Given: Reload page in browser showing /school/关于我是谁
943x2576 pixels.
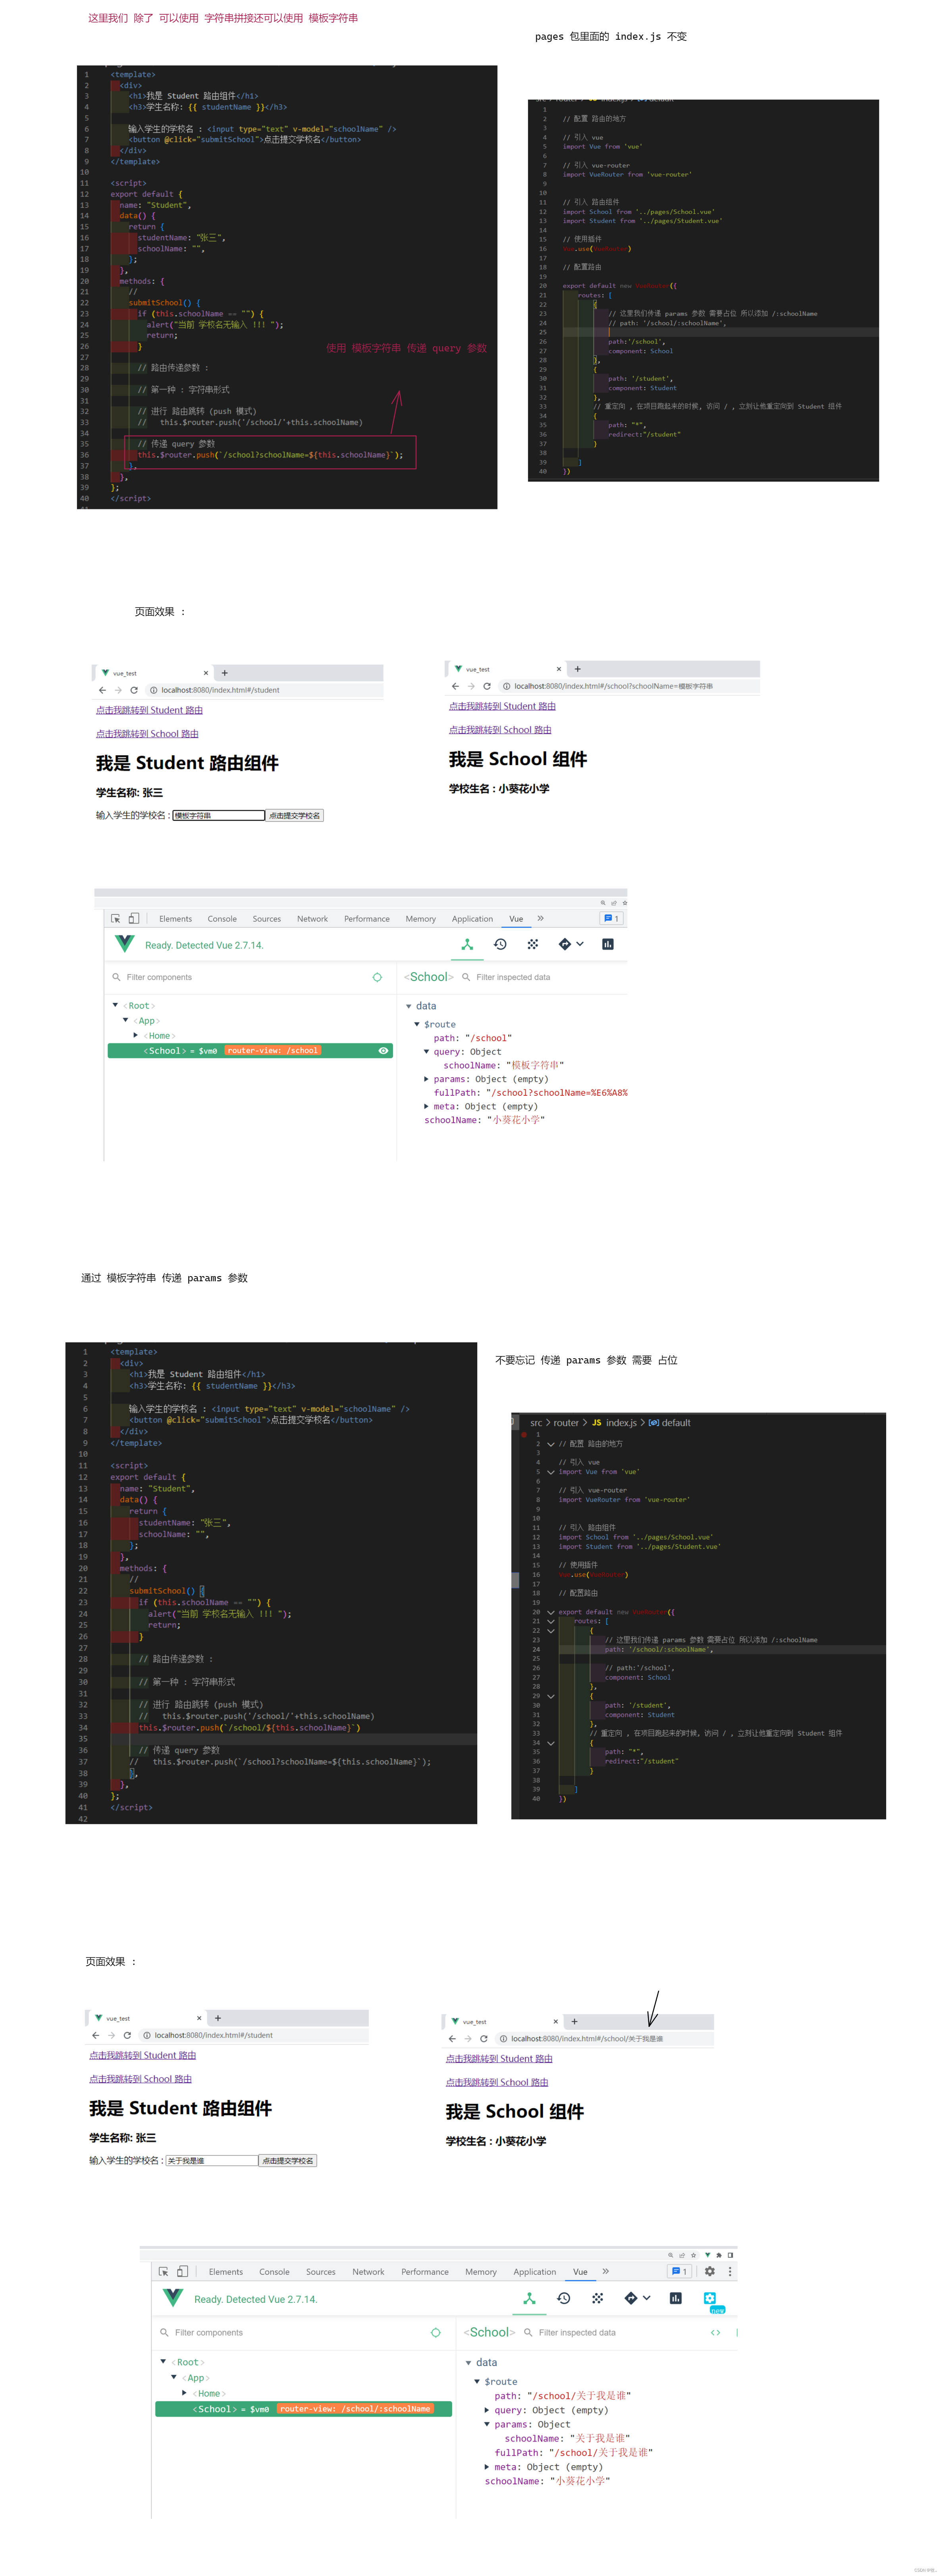Looking at the screenshot, I should pyautogui.click(x=484, y=2039).
